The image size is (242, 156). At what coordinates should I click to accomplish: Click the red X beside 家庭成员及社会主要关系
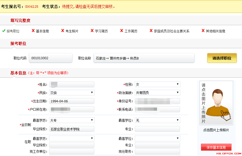click(x=151, y=31)
